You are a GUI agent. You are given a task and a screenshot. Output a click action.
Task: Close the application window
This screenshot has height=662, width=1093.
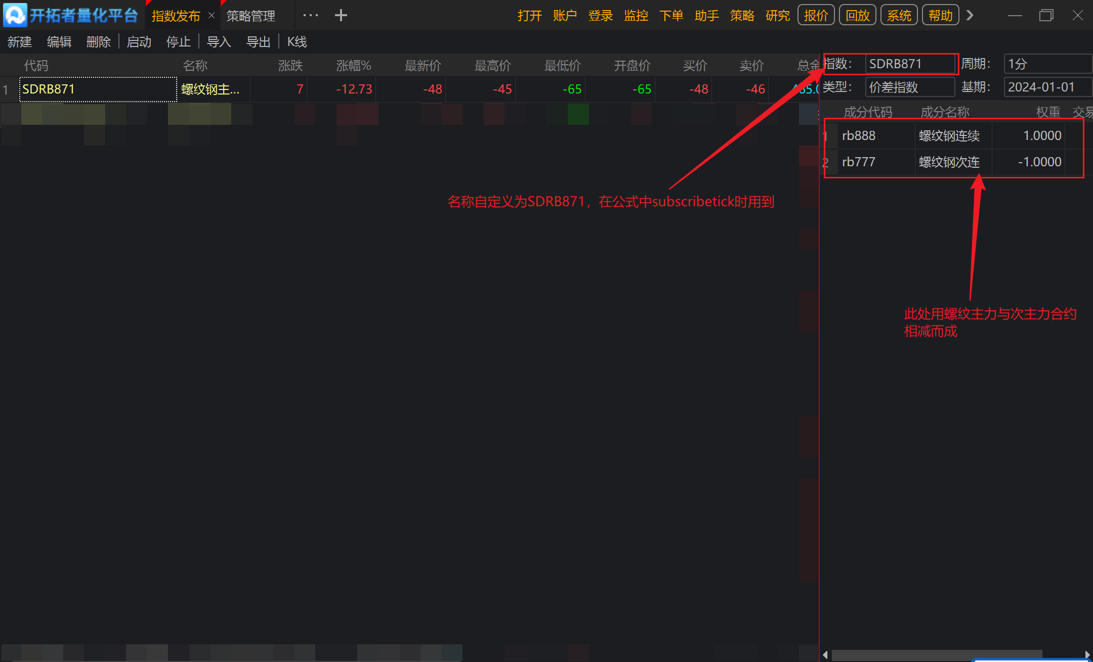click(x=1078, y=16)
